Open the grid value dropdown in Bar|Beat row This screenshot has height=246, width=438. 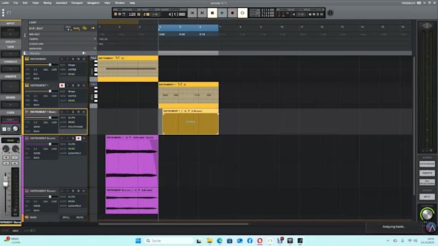68,28
